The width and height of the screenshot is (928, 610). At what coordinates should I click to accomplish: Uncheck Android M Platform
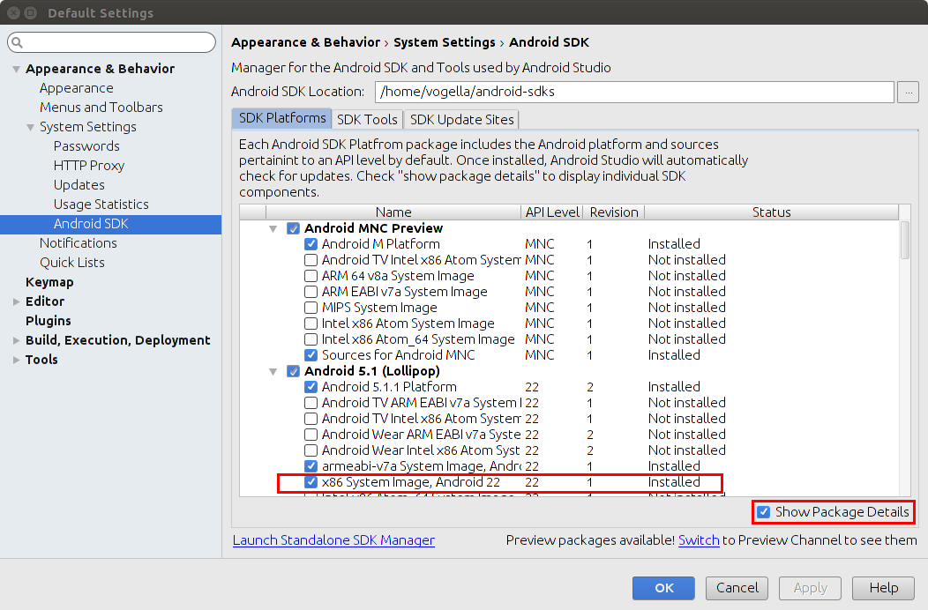tap(311, 244)
